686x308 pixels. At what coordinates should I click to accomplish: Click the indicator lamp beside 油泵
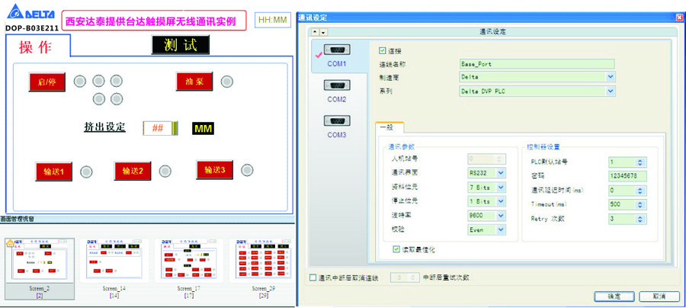coord(226,82)
